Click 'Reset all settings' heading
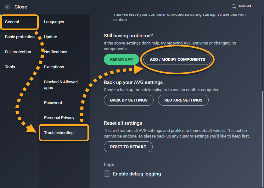Screen dimensions: 264x188 coord(123,123)
